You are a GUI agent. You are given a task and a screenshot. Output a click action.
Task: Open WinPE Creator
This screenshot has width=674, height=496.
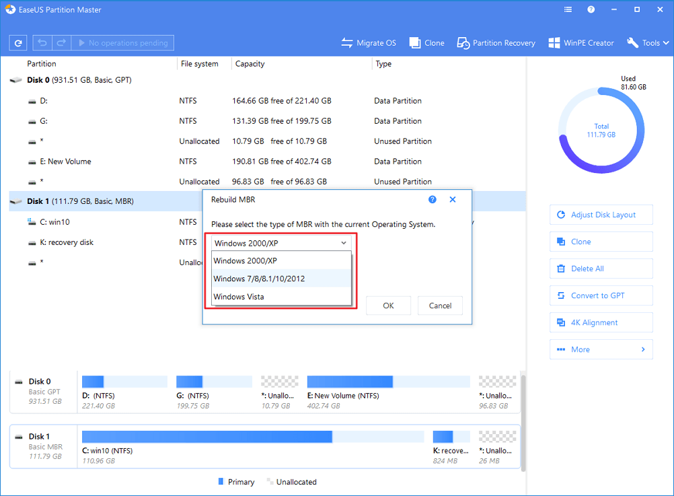(x=581, y=43)
